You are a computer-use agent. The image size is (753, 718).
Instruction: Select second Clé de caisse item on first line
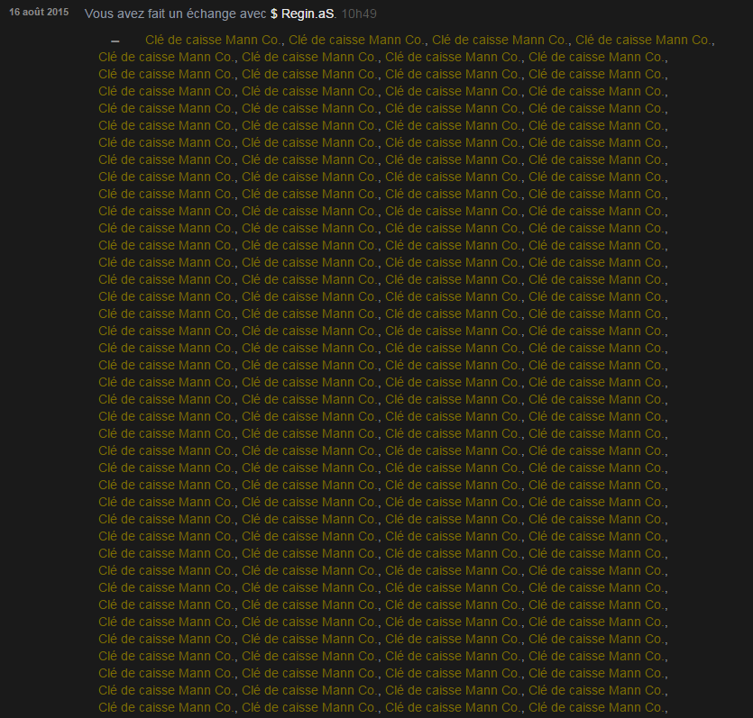[x=357, y=40]
